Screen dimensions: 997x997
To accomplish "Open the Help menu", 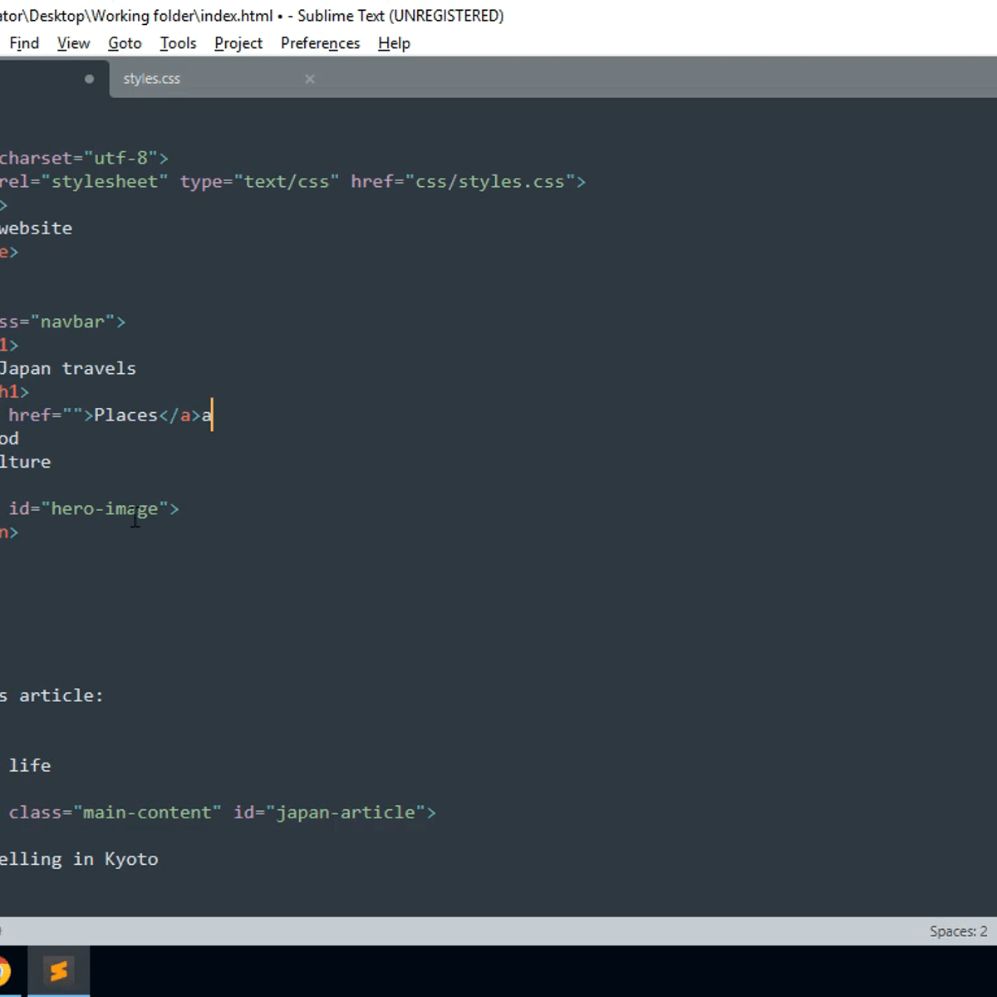I will pyautogui.click(x=394, y=43).
